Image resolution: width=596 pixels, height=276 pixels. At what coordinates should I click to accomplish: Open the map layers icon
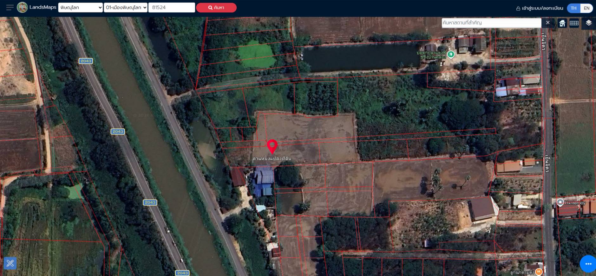589,23
